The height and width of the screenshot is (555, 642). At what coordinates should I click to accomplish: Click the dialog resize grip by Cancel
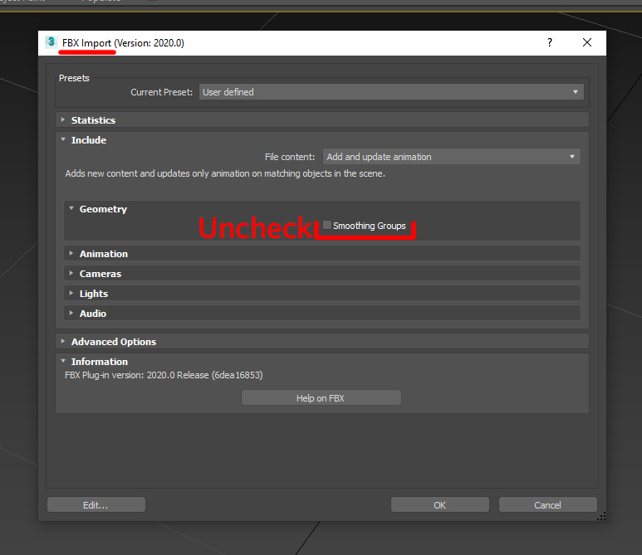coord(601,517)
